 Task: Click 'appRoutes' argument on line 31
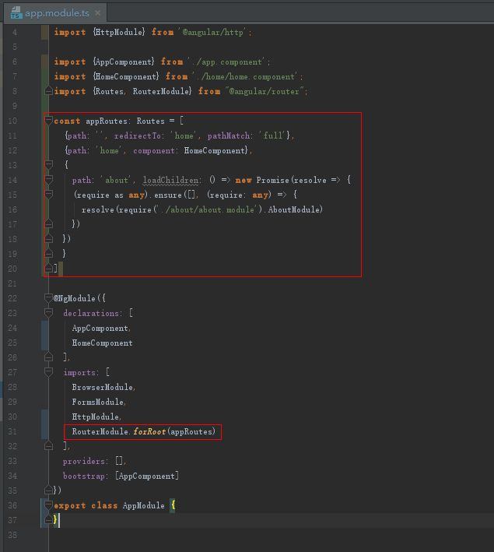coord(191,431)
